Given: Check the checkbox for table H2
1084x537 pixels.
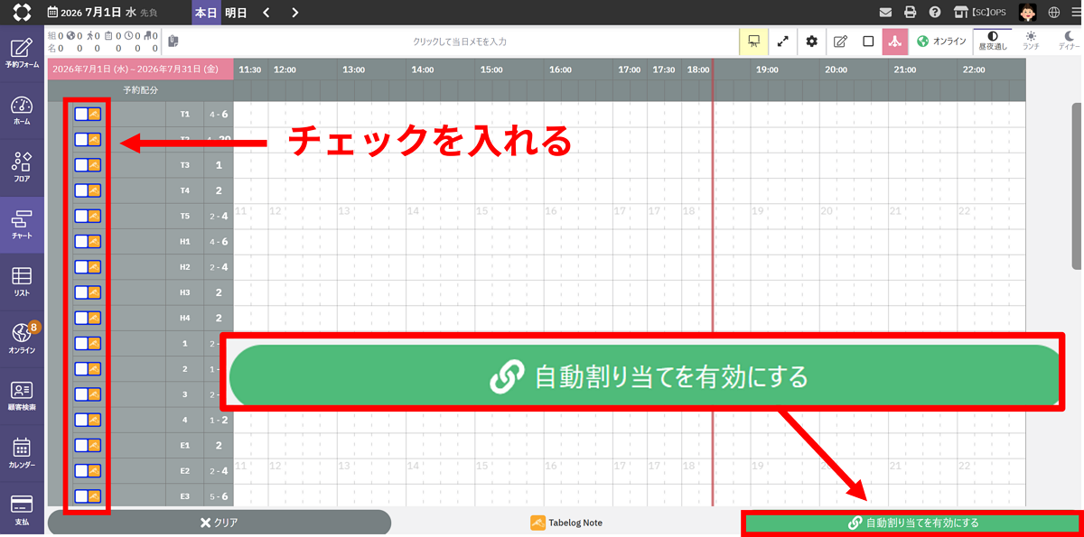Looking at the screenshot, I should pos(81,267).
